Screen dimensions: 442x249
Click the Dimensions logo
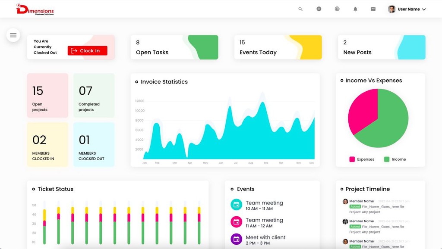click(35, 9)
